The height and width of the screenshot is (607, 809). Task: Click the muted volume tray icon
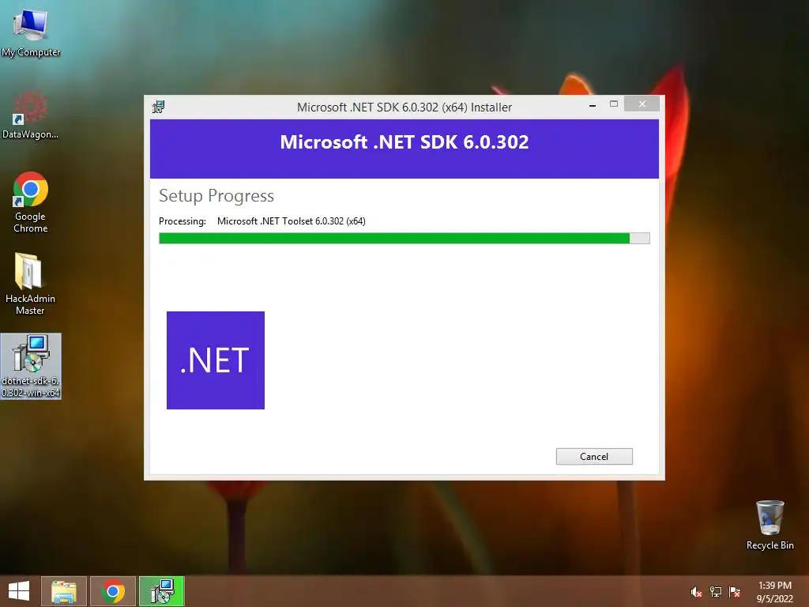(696, 592)
